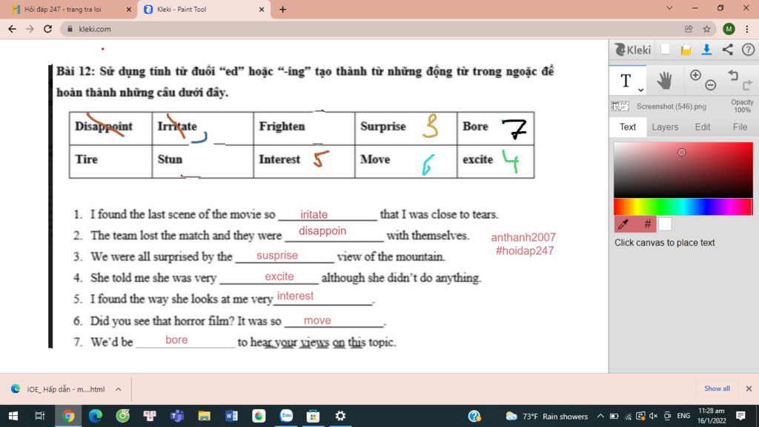
Task: Expand the Text tool dropdown arrow
Action: [x=641, y=90]
